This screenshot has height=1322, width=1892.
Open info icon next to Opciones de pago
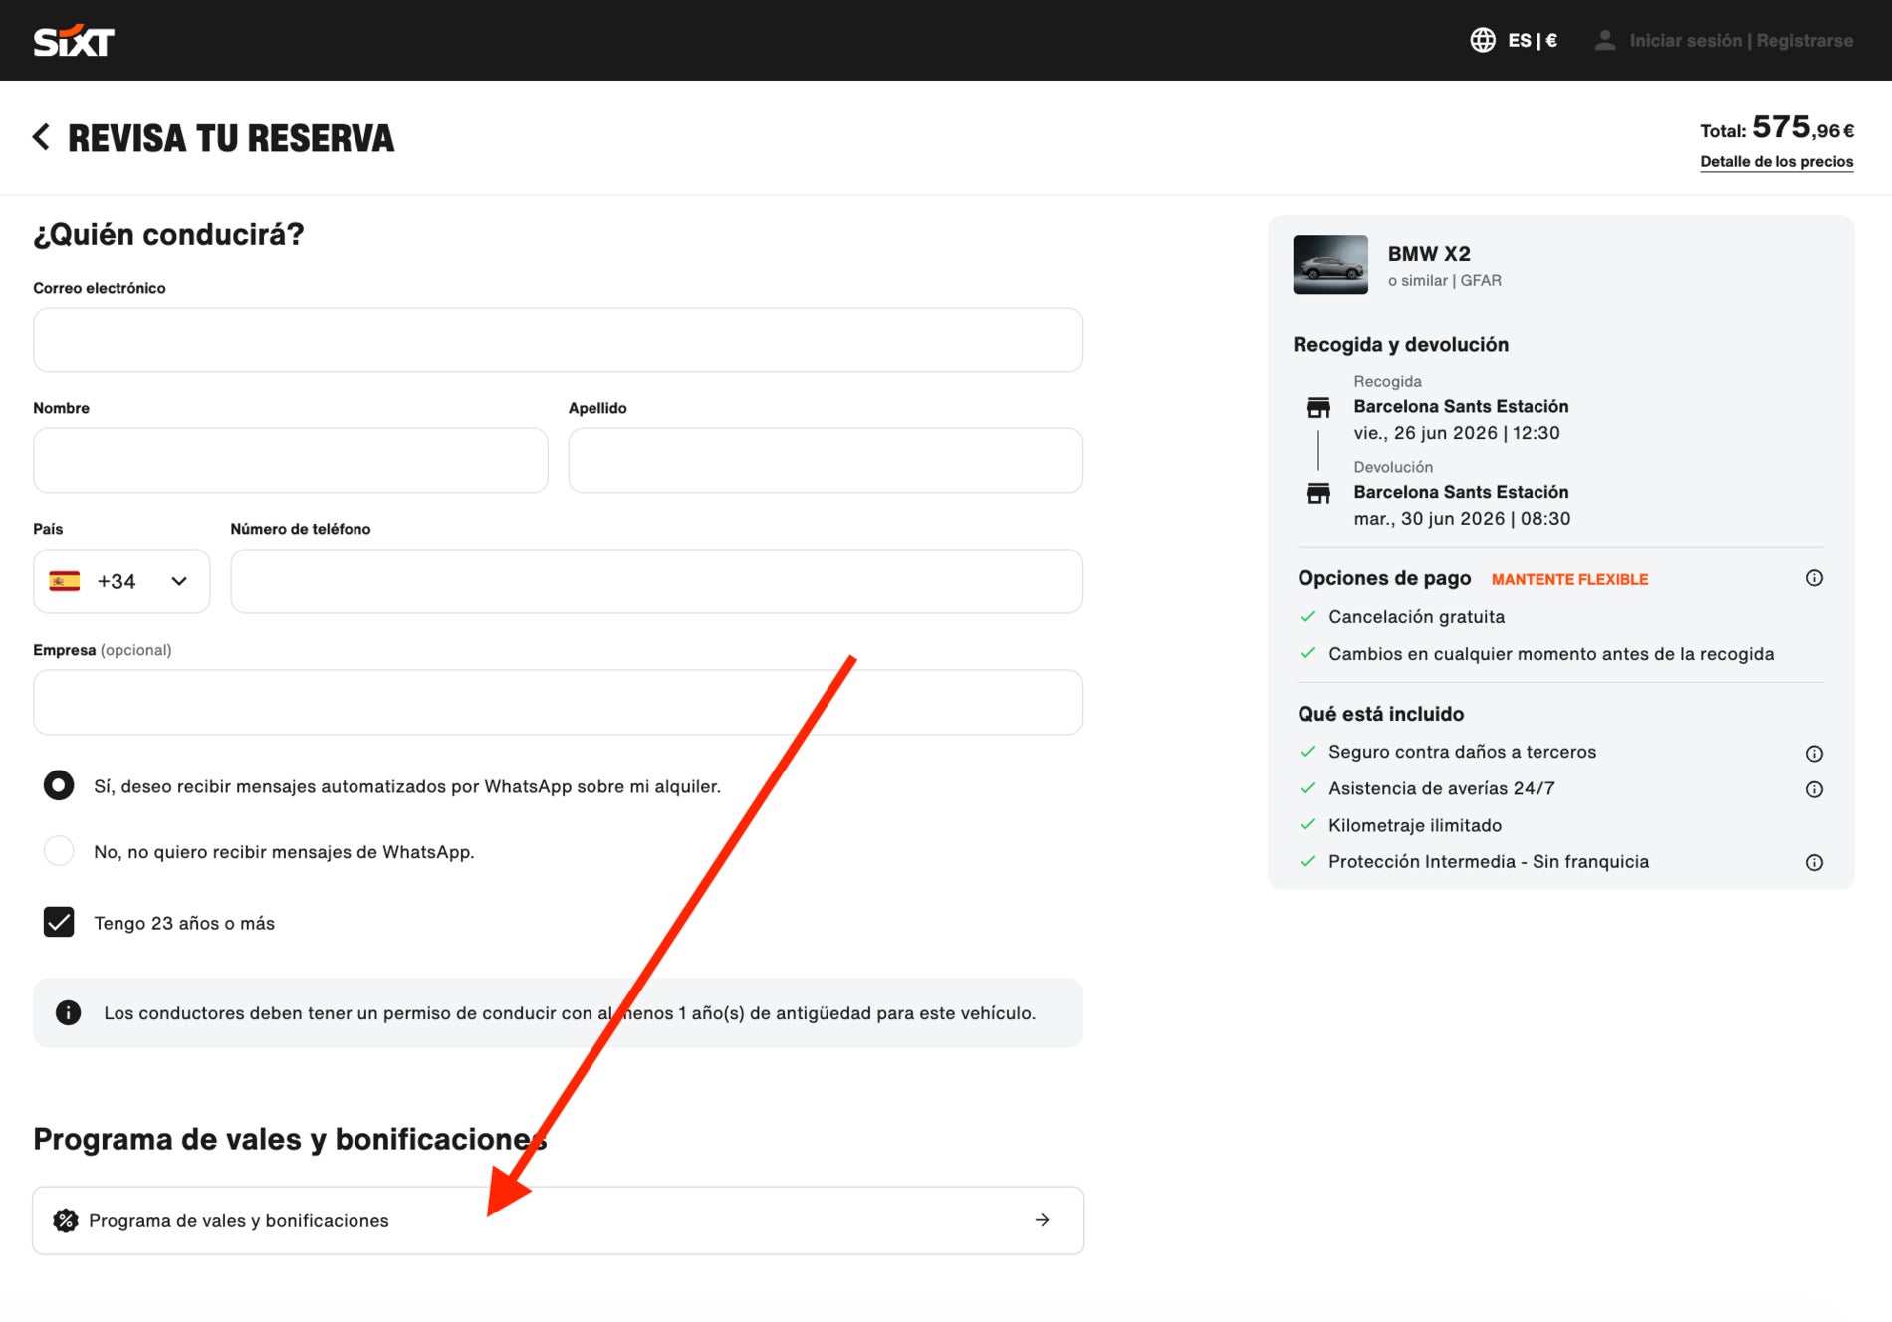click(x=1814, y=578)
